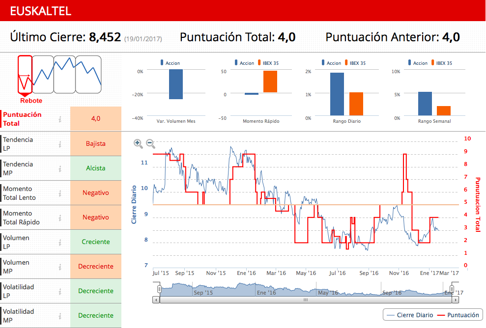Click the Alcista value cell
The height and width of the screenshot is (328, 486).
96,168
